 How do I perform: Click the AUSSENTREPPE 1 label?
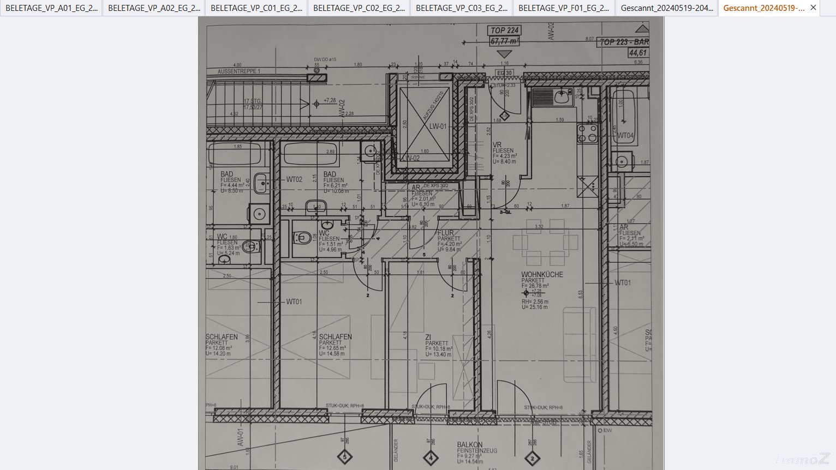click(239, 71)
